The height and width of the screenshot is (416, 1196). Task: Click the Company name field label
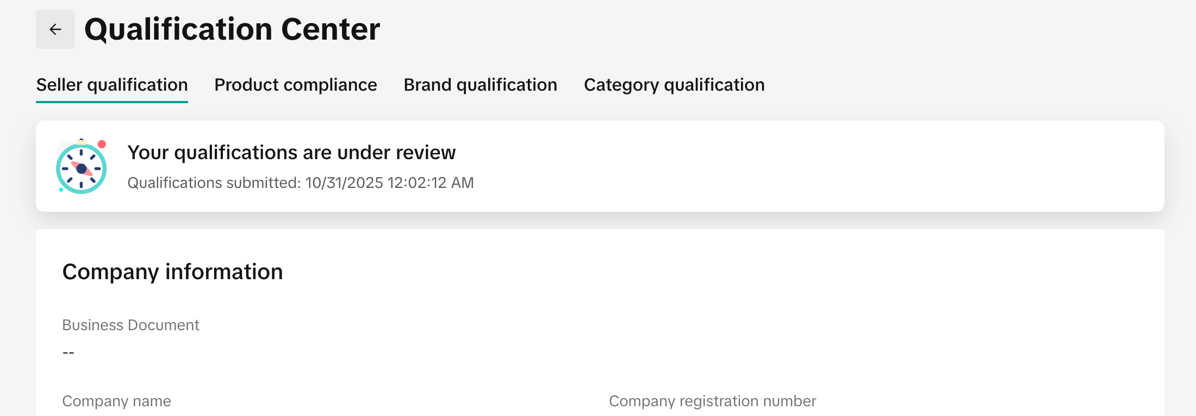[116, 401]
